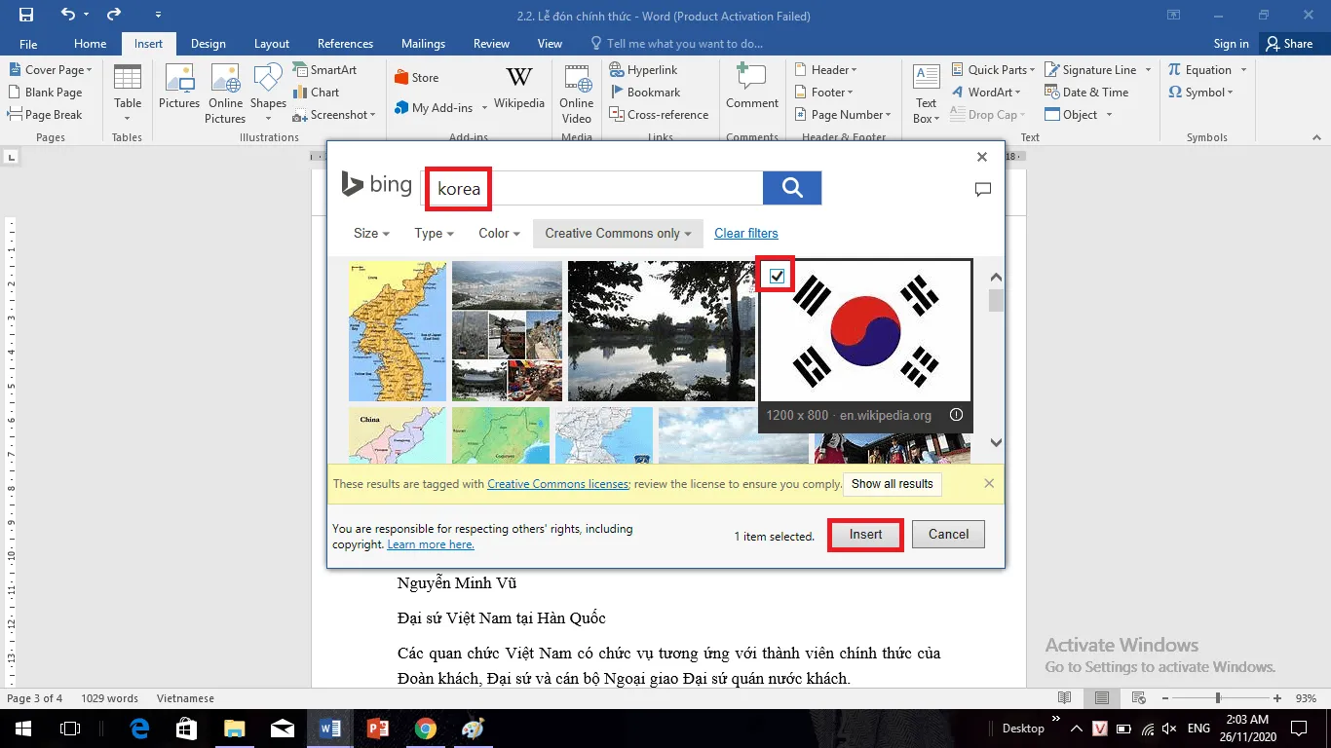Add a Comment from ribbon
This screenshot has width=1331, height=748.
pos(751,88)
